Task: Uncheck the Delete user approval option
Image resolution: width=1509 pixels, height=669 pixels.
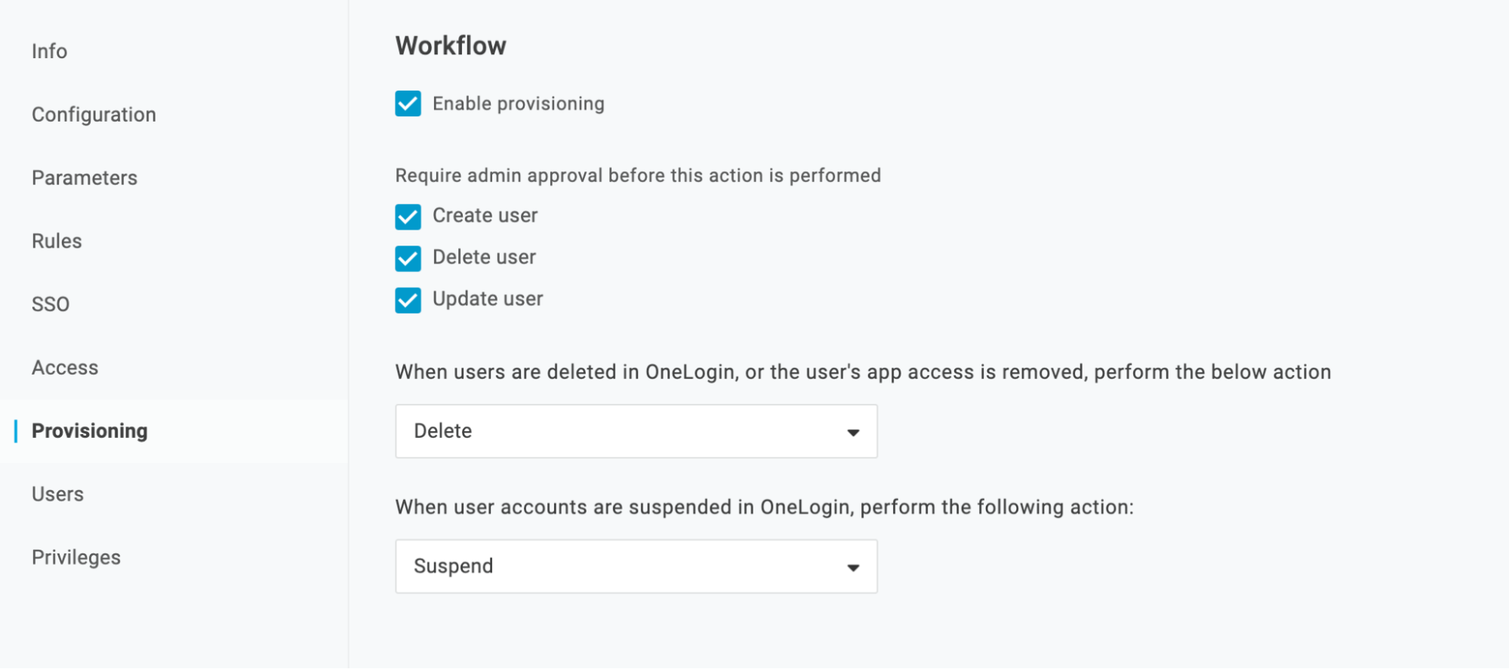Action: click(x=408, y=258)
